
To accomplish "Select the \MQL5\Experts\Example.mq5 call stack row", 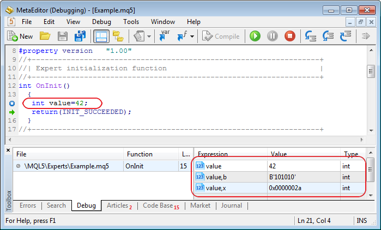I will (103, 166).
